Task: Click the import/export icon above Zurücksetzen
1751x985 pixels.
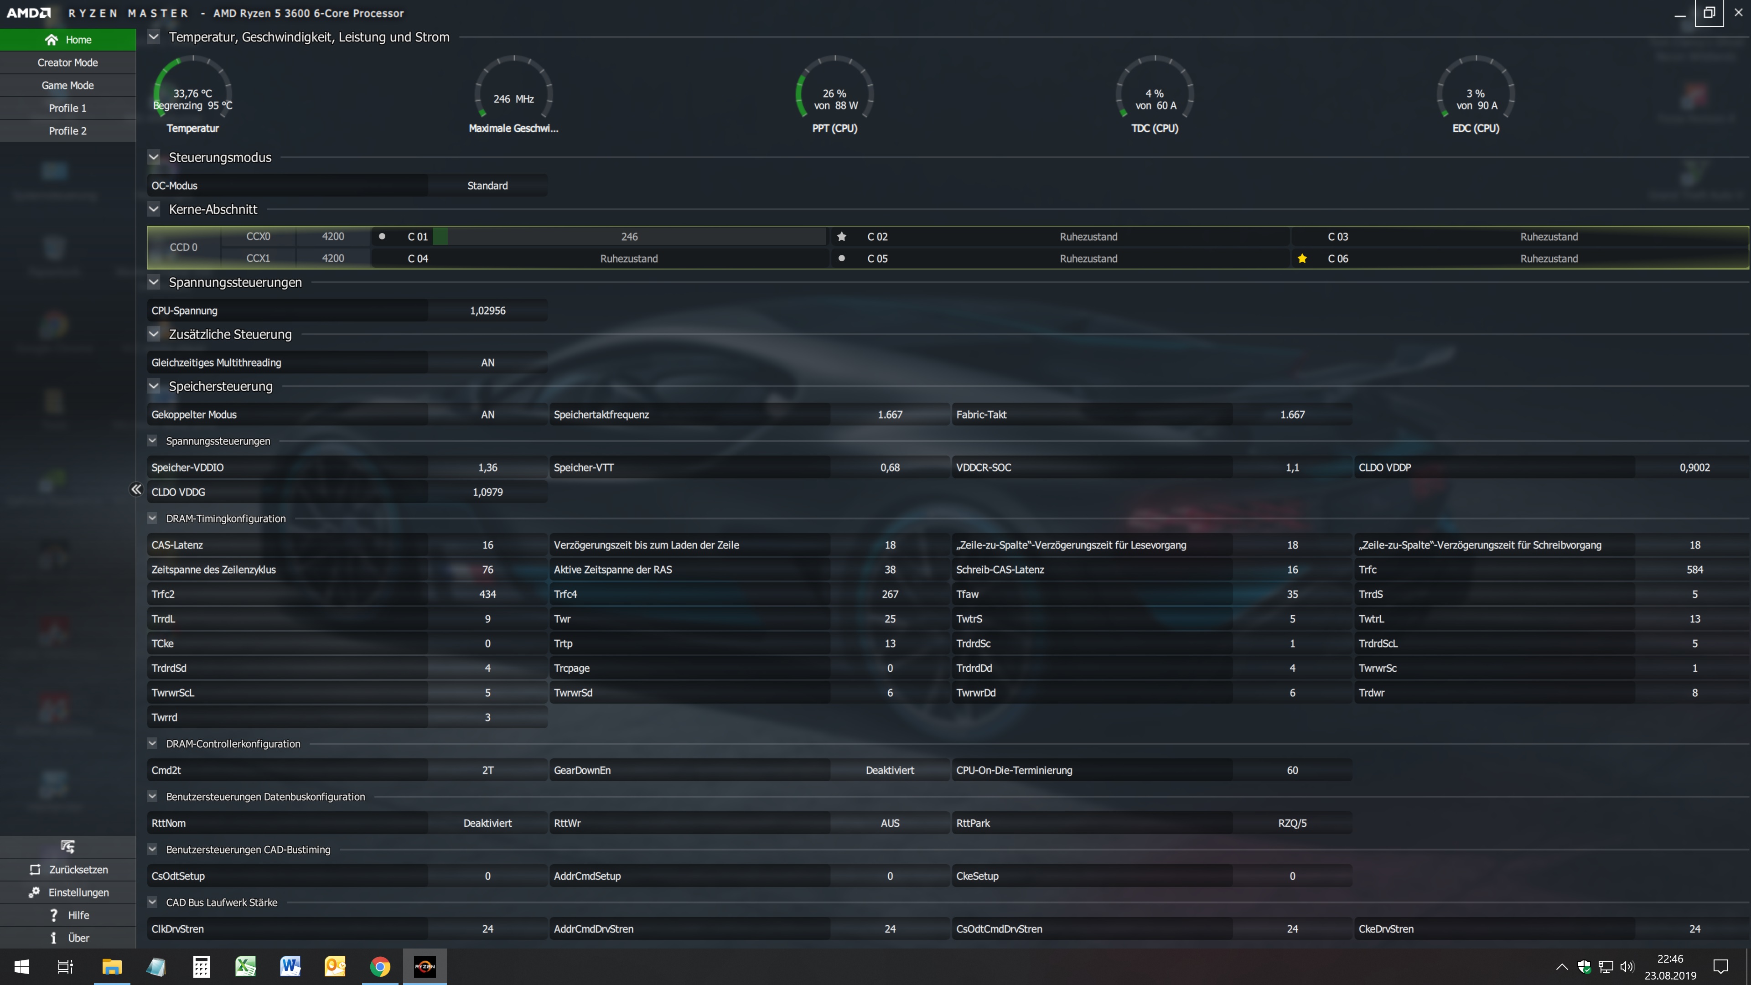Action: click(x=67, y=846)
